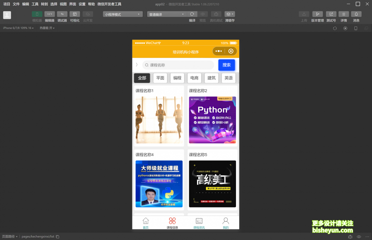Click the real device debug (真机调试) icon
This screenshot has width=372, height=240.
click(216, 14)
